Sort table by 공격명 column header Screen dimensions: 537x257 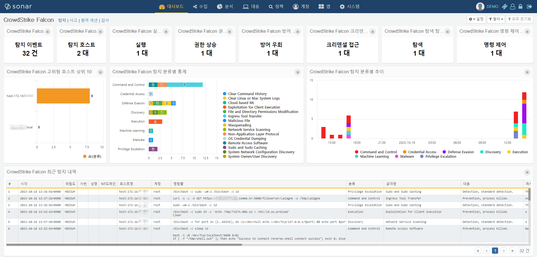(x=422, y=184)
